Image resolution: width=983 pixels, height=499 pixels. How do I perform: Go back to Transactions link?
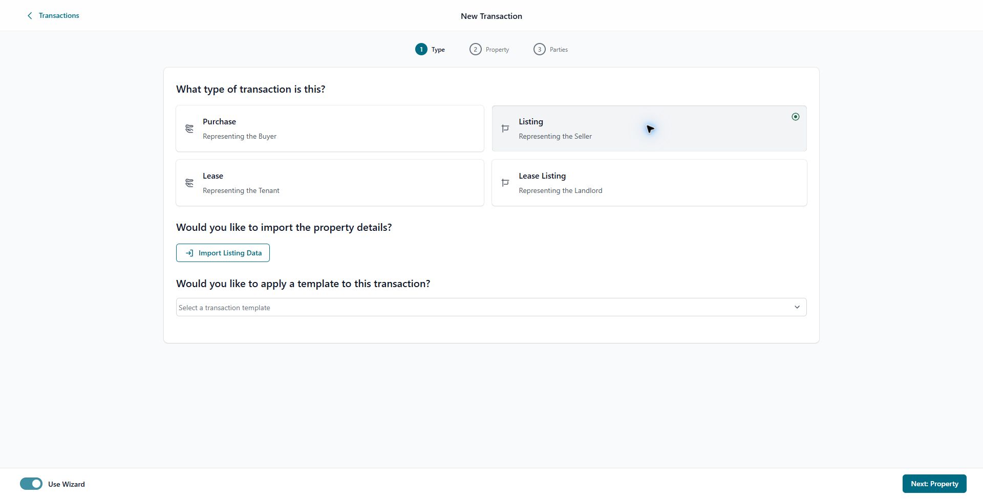click(59, 16)
